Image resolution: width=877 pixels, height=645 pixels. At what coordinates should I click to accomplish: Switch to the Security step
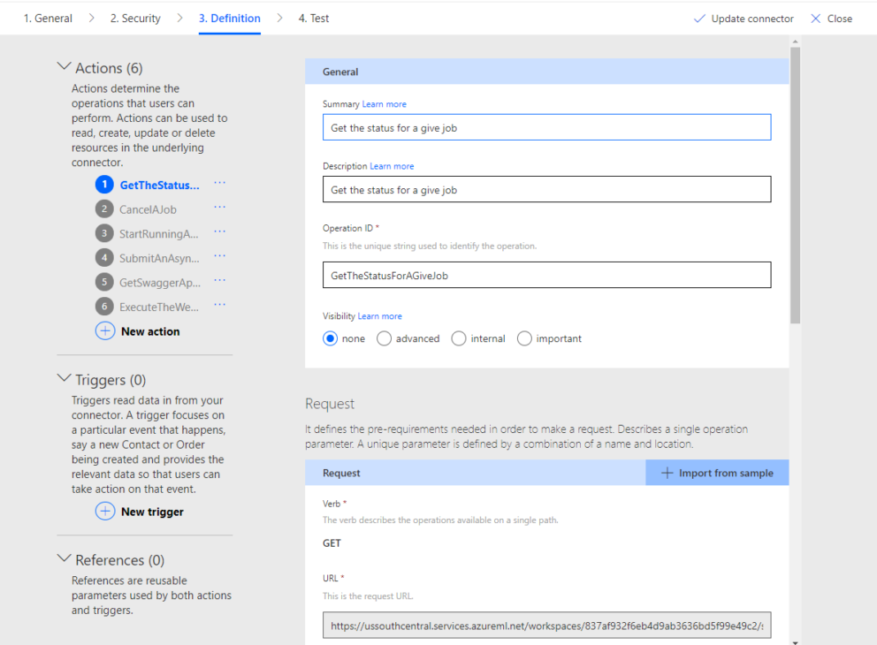tap(135, 18)
